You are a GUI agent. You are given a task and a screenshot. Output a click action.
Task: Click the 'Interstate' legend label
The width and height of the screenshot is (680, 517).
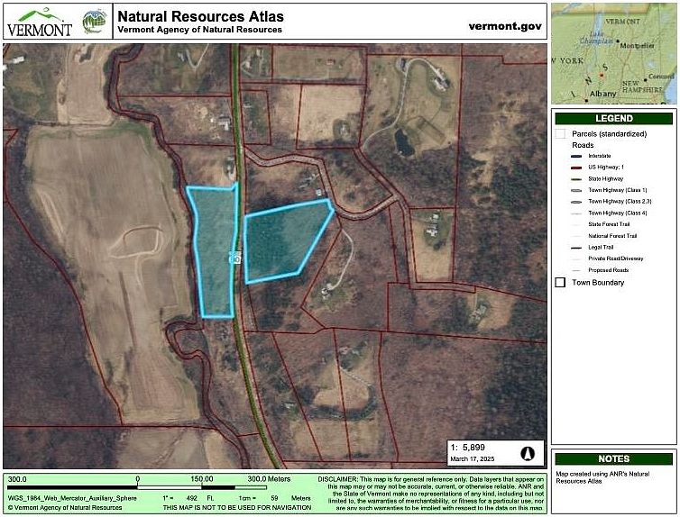pos(600,156)
